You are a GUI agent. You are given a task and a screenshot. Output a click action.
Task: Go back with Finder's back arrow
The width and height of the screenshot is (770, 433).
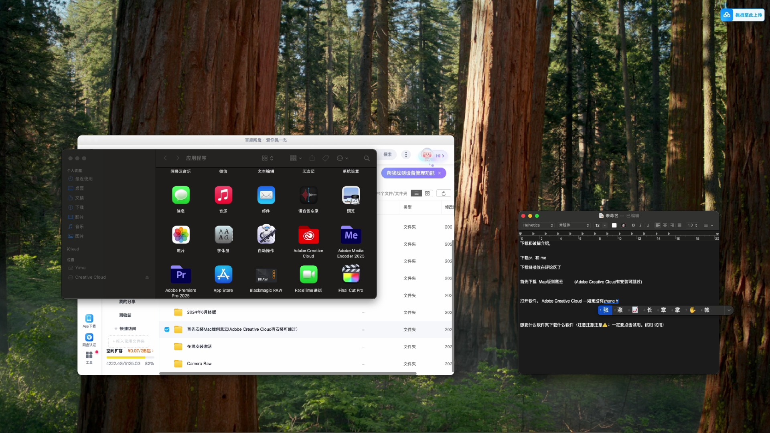(x=165, y=158)
